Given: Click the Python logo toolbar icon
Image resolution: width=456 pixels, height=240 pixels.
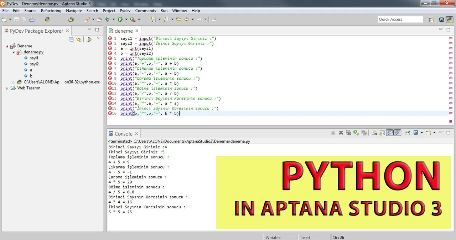Looking at the screenshot, I should (x=47, y=20).
